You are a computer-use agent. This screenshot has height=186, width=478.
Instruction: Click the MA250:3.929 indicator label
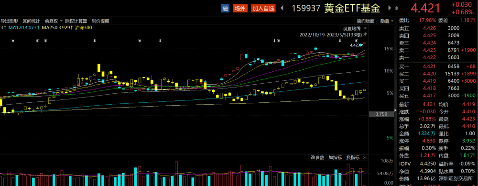pos(57,28)
